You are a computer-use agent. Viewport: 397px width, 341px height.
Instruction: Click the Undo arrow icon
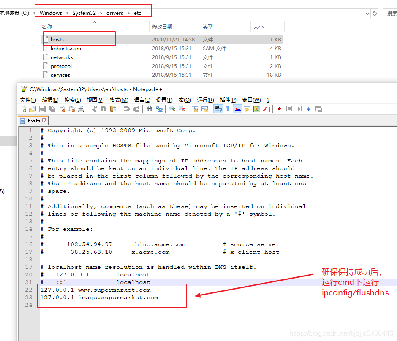126,109
